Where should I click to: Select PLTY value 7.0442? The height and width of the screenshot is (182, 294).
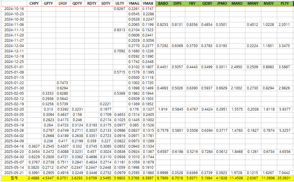tap(285, 173)
